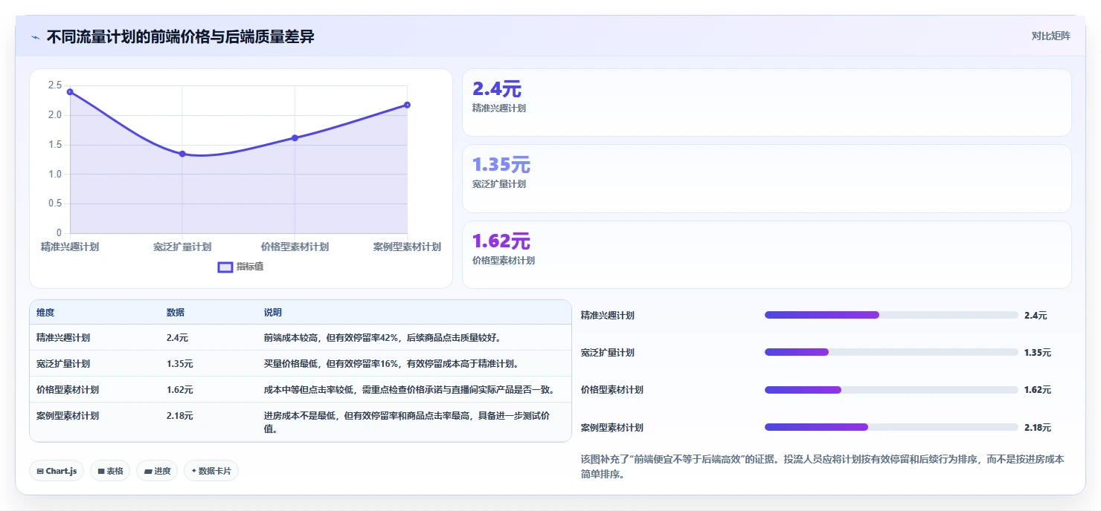Click the Chart.js tag
The width and height of the screenshot is (1101, 511).
[x=57, y=471]
